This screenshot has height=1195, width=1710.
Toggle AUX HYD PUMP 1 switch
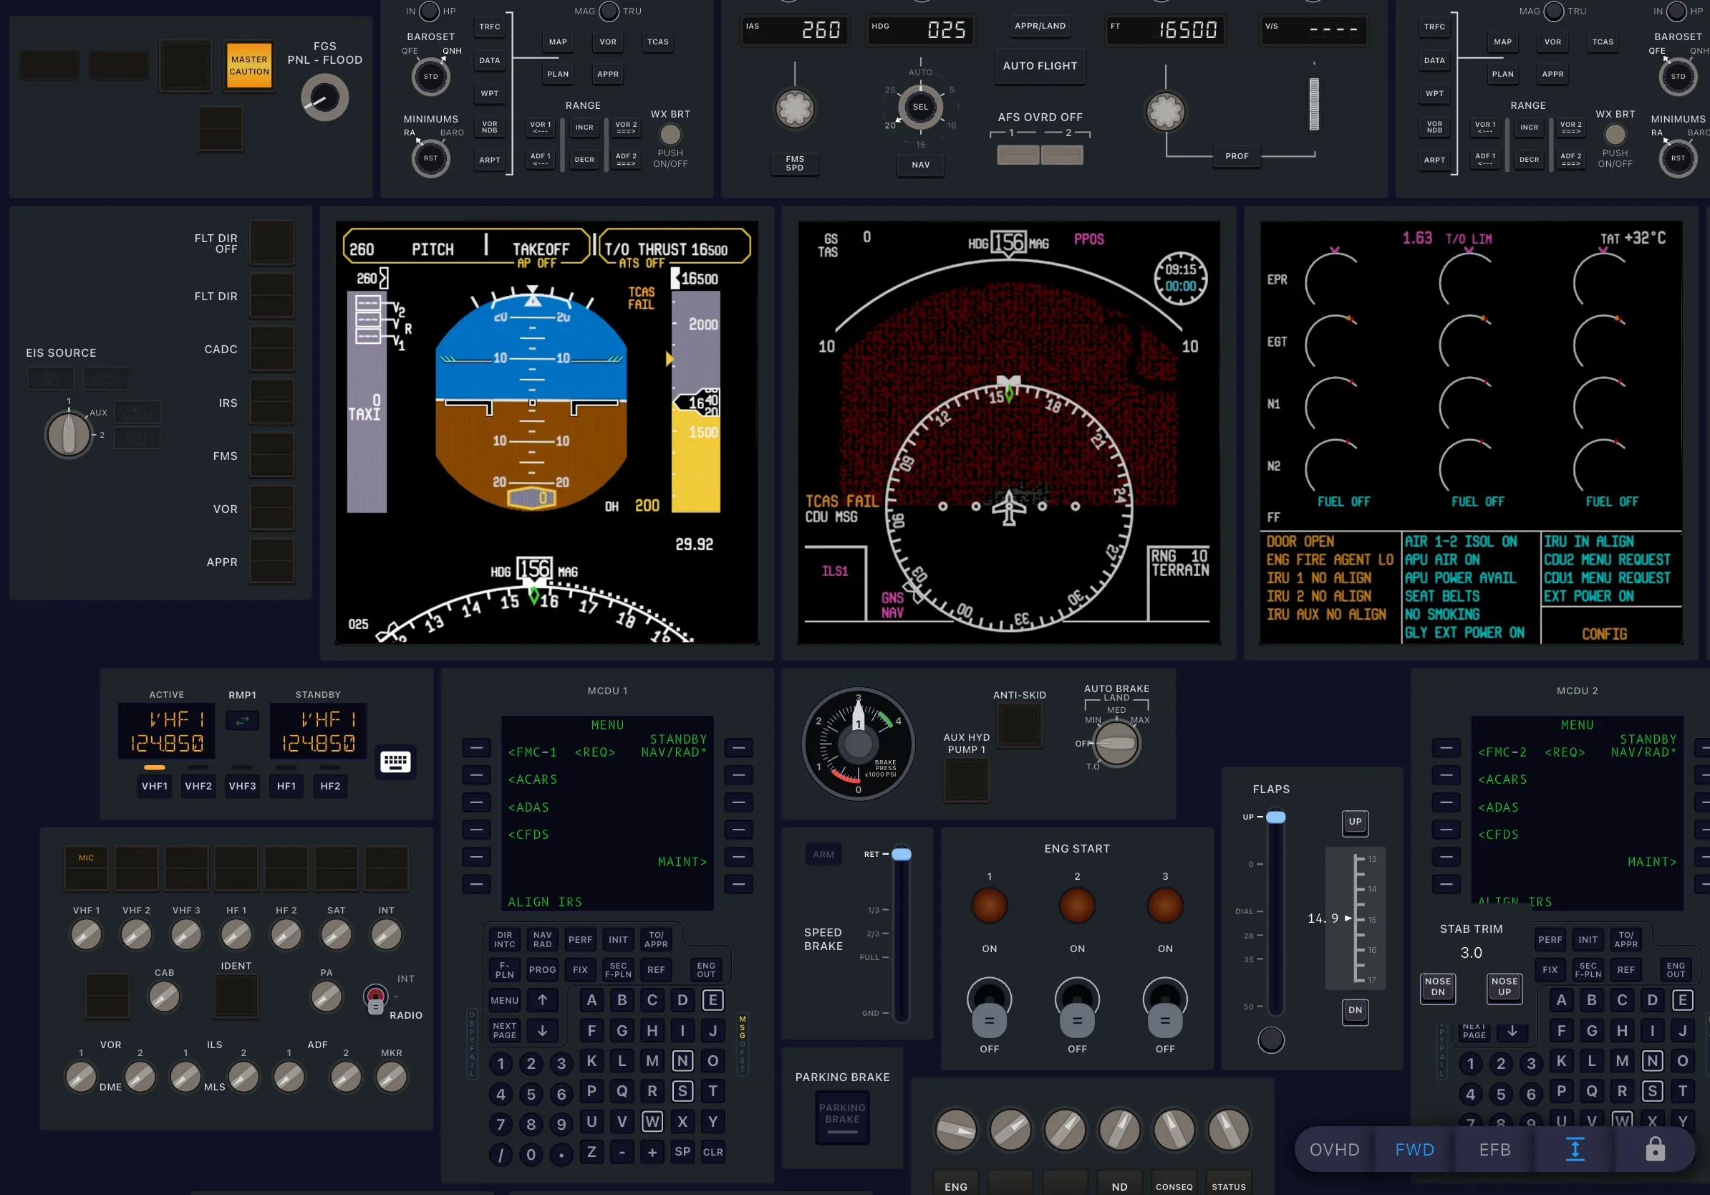pos(967,781)
